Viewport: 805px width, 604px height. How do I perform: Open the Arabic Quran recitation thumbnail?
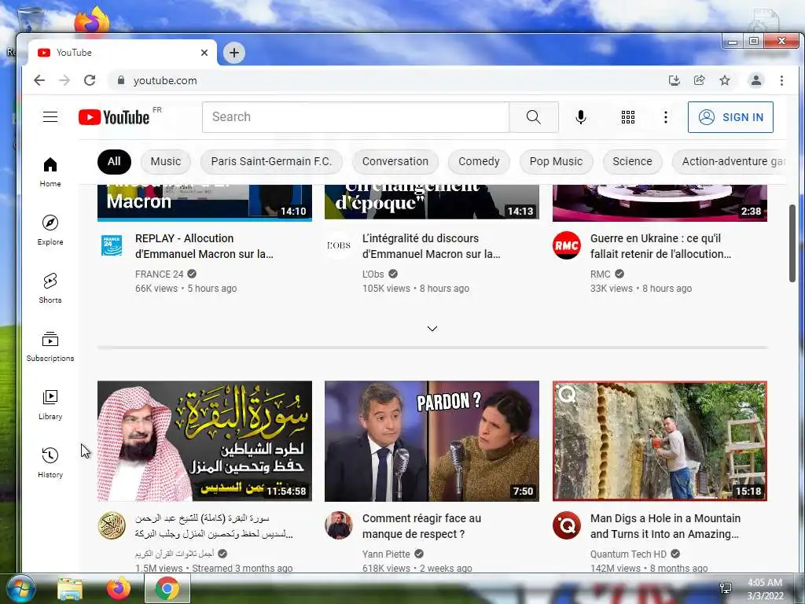204,441
